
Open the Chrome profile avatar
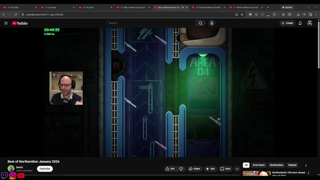click(310, 14)
